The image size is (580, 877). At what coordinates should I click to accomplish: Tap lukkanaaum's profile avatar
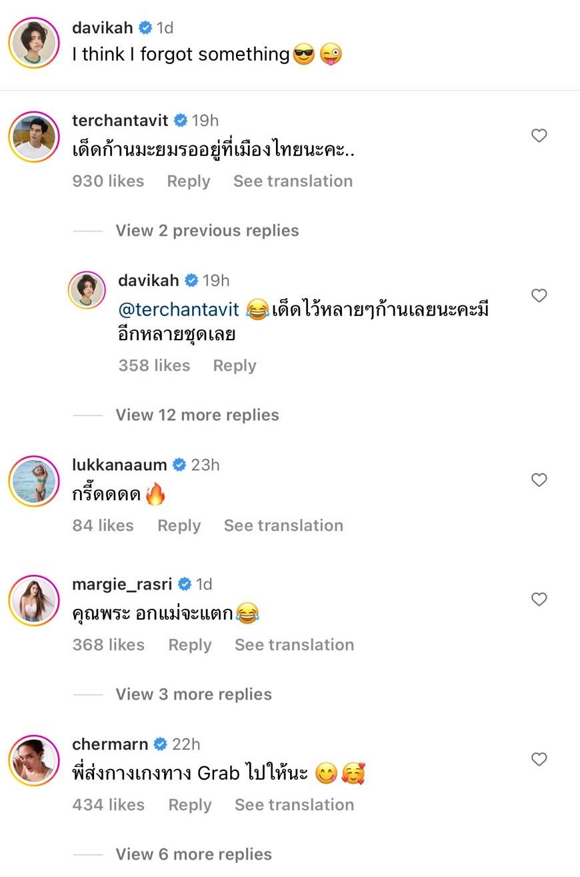(x=34, y=481)
